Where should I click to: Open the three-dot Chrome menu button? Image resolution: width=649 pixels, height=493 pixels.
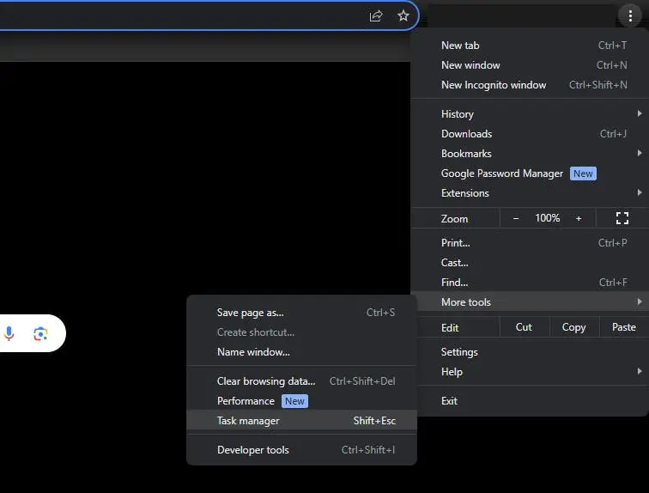click(630, 15)
